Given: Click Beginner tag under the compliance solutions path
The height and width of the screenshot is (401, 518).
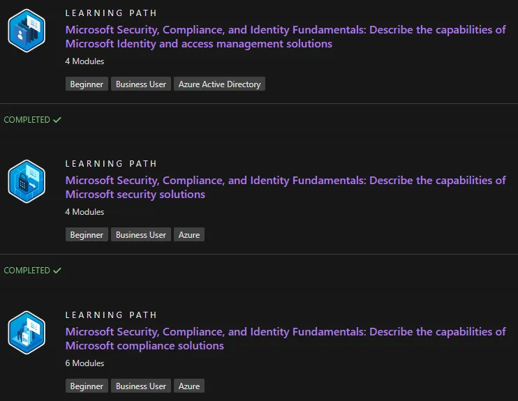Looking at the screenshot, I should point(87,386).
